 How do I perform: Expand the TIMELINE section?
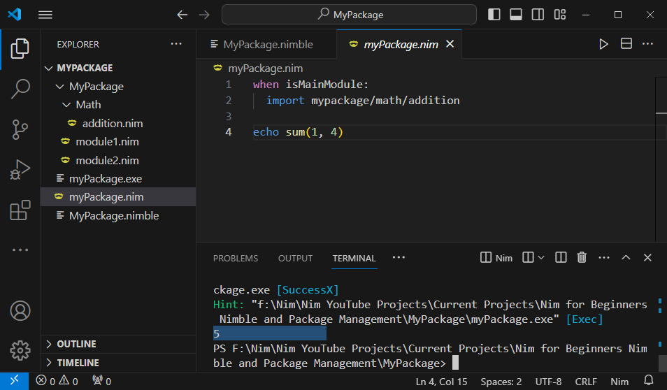(x=118, y=363)
